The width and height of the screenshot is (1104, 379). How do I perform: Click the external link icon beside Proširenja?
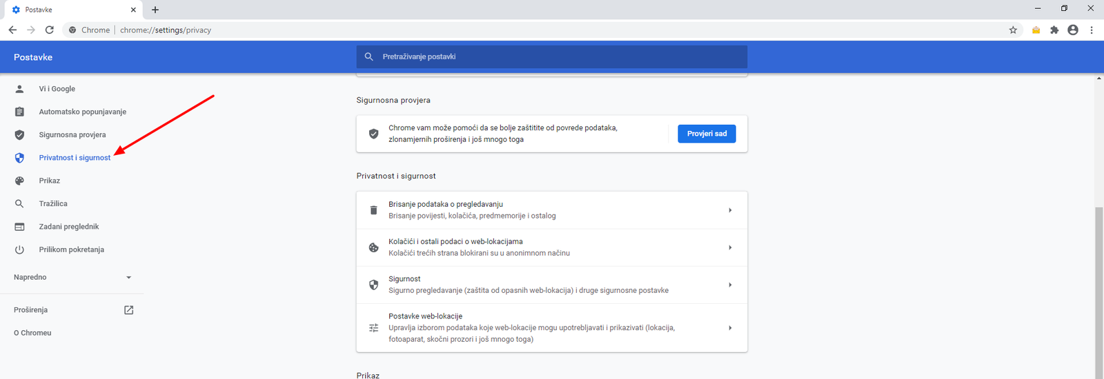pyautogui.click(x=128, y=310)
